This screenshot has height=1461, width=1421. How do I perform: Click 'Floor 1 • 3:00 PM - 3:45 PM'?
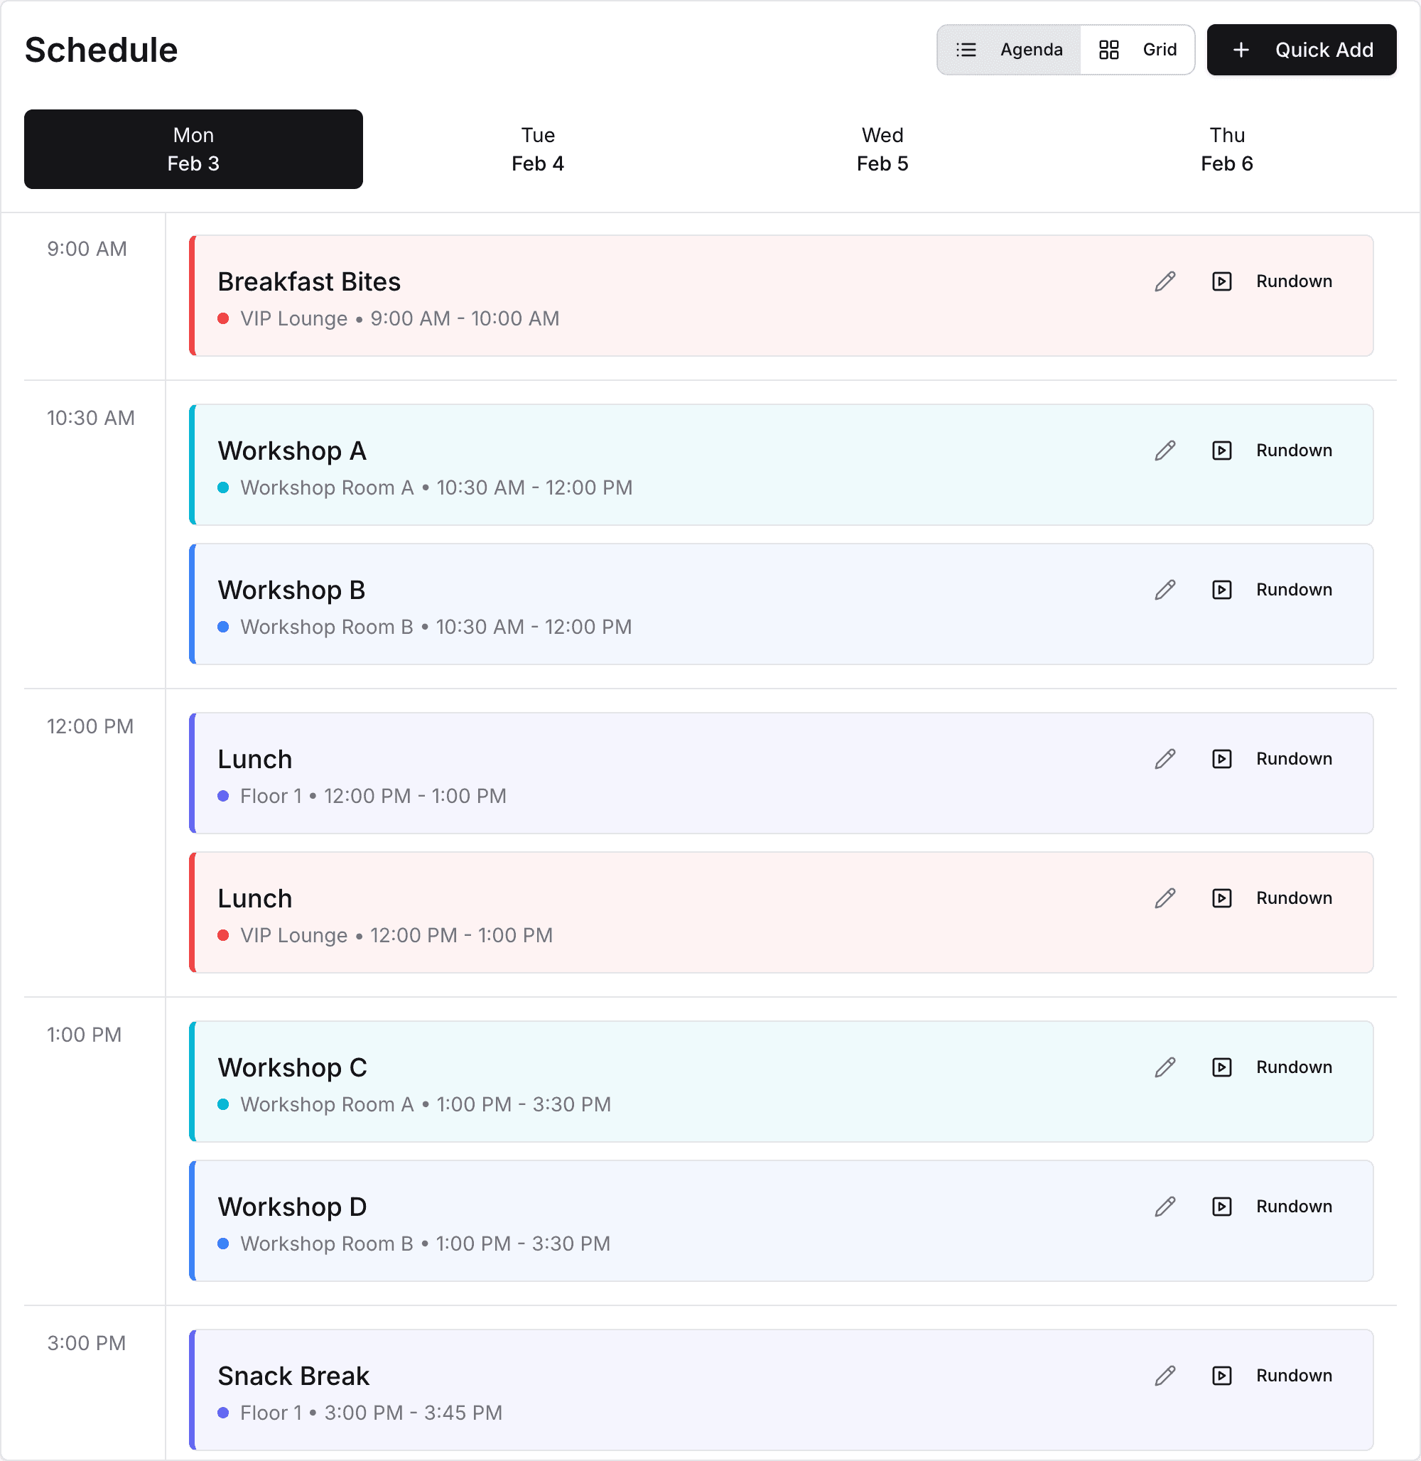(x=372, y=1413)
